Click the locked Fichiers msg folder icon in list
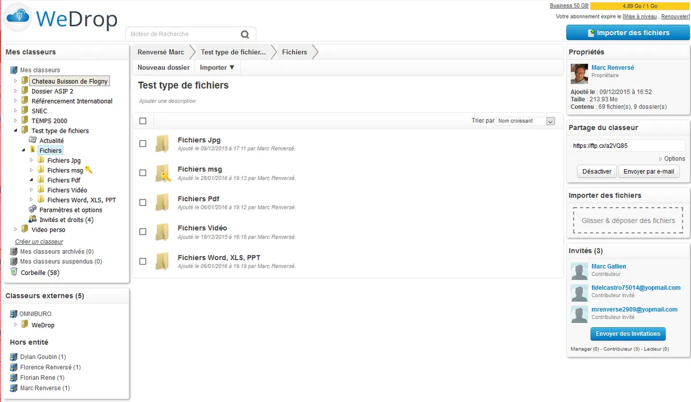The image size is (691, 402). [x=162, y=173]
